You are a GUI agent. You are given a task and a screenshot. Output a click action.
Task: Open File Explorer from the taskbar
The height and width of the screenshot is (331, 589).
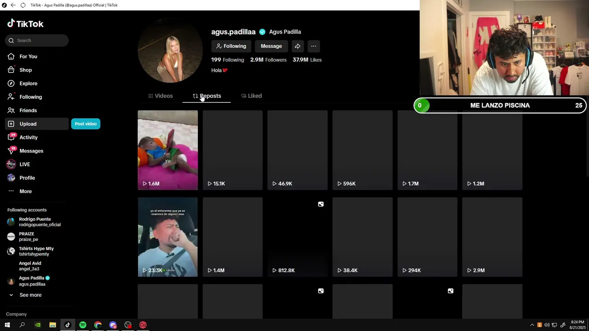click(x=52, y=325)
